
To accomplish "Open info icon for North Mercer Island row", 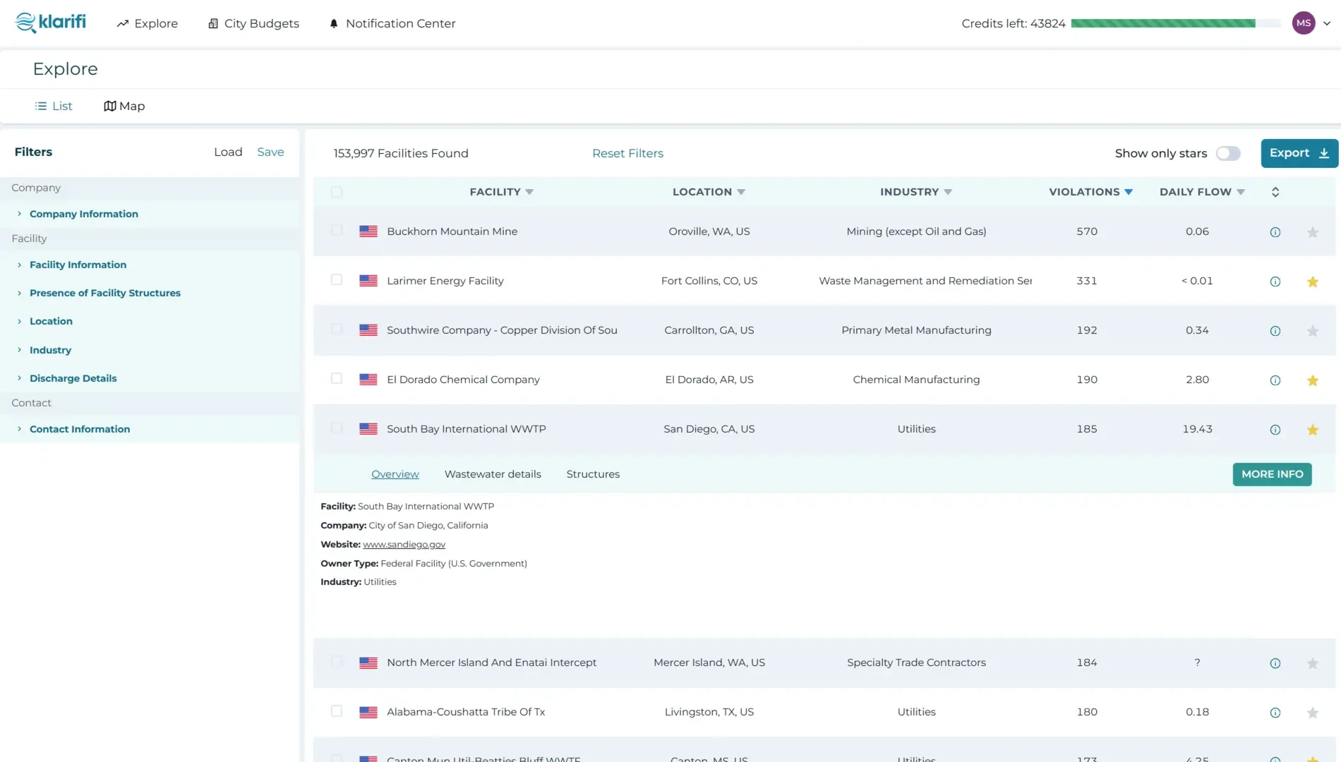I will pyautogui.click(x=1275, y=663).
